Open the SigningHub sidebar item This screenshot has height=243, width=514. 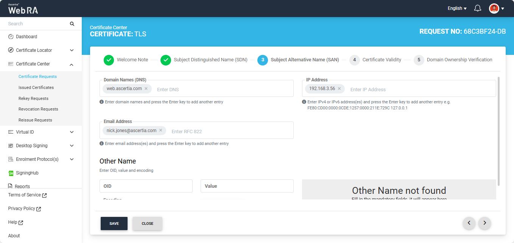tap(27, 173)
